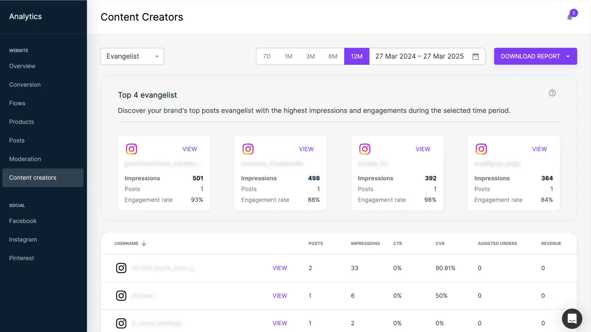
Task: Click Instagram icon on 364 impressions card
Action: 481,149
